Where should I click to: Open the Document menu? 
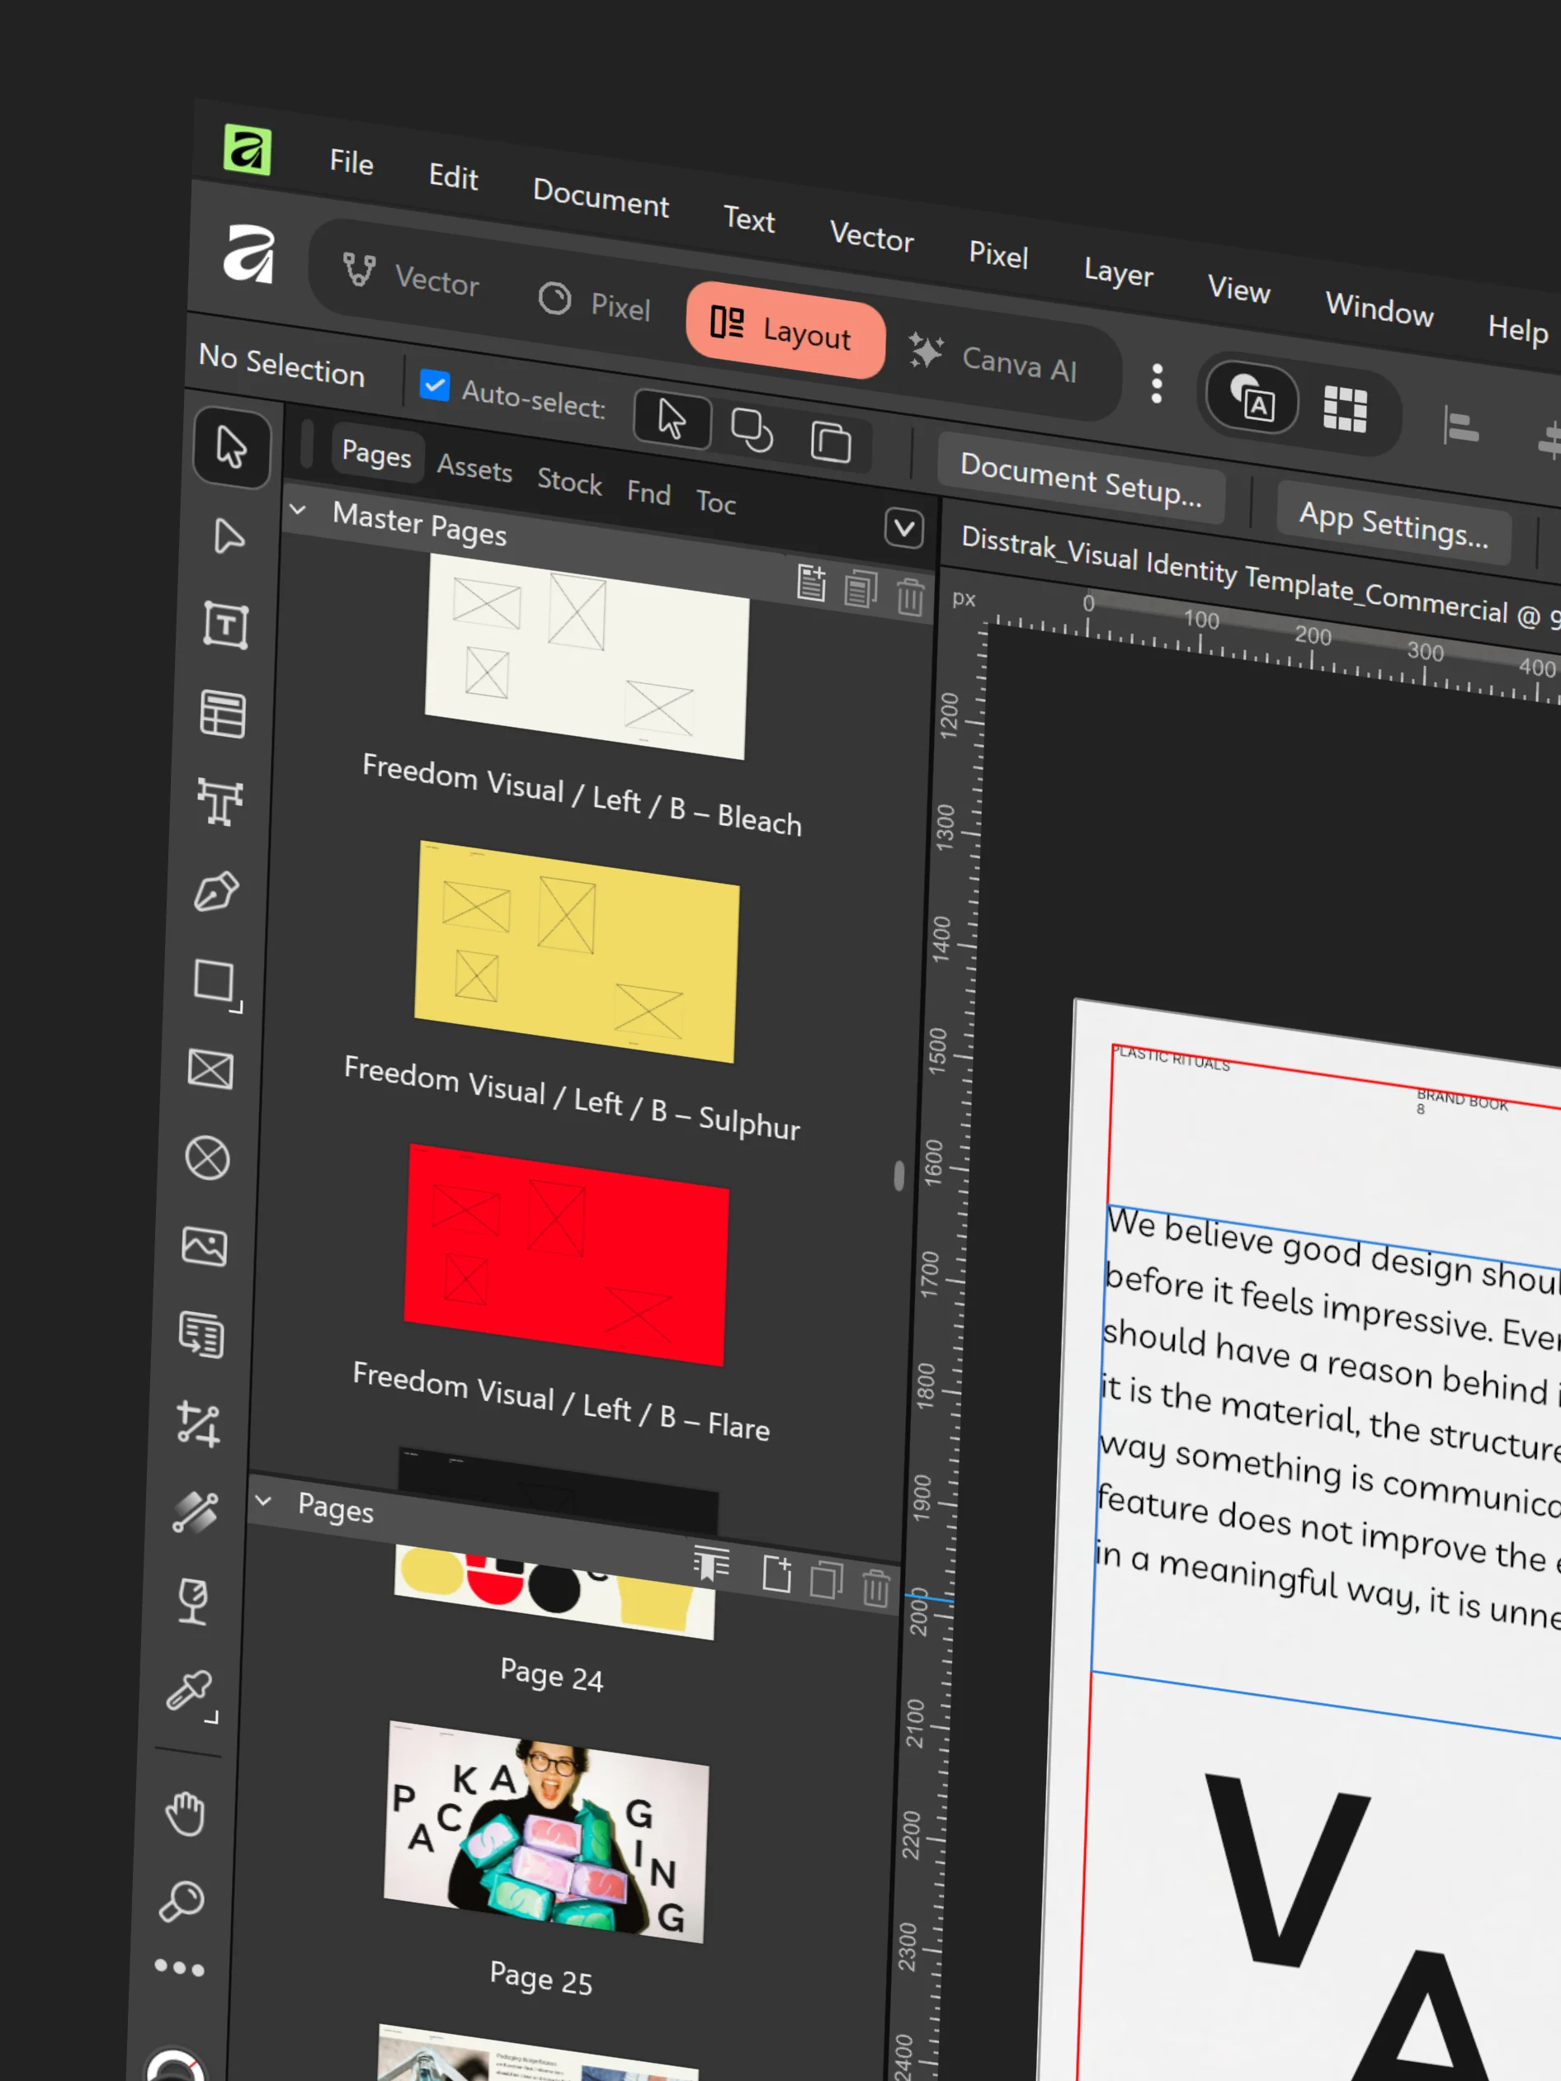601,197
